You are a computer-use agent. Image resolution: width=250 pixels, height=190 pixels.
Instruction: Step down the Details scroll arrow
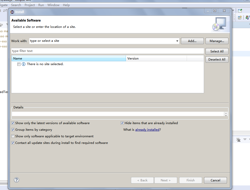click(x=226, y=115)
